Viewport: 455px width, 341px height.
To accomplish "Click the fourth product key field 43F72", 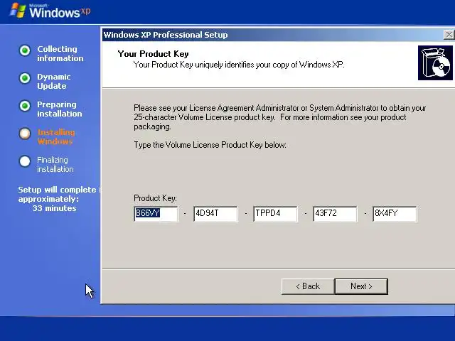I will [335, 214].
